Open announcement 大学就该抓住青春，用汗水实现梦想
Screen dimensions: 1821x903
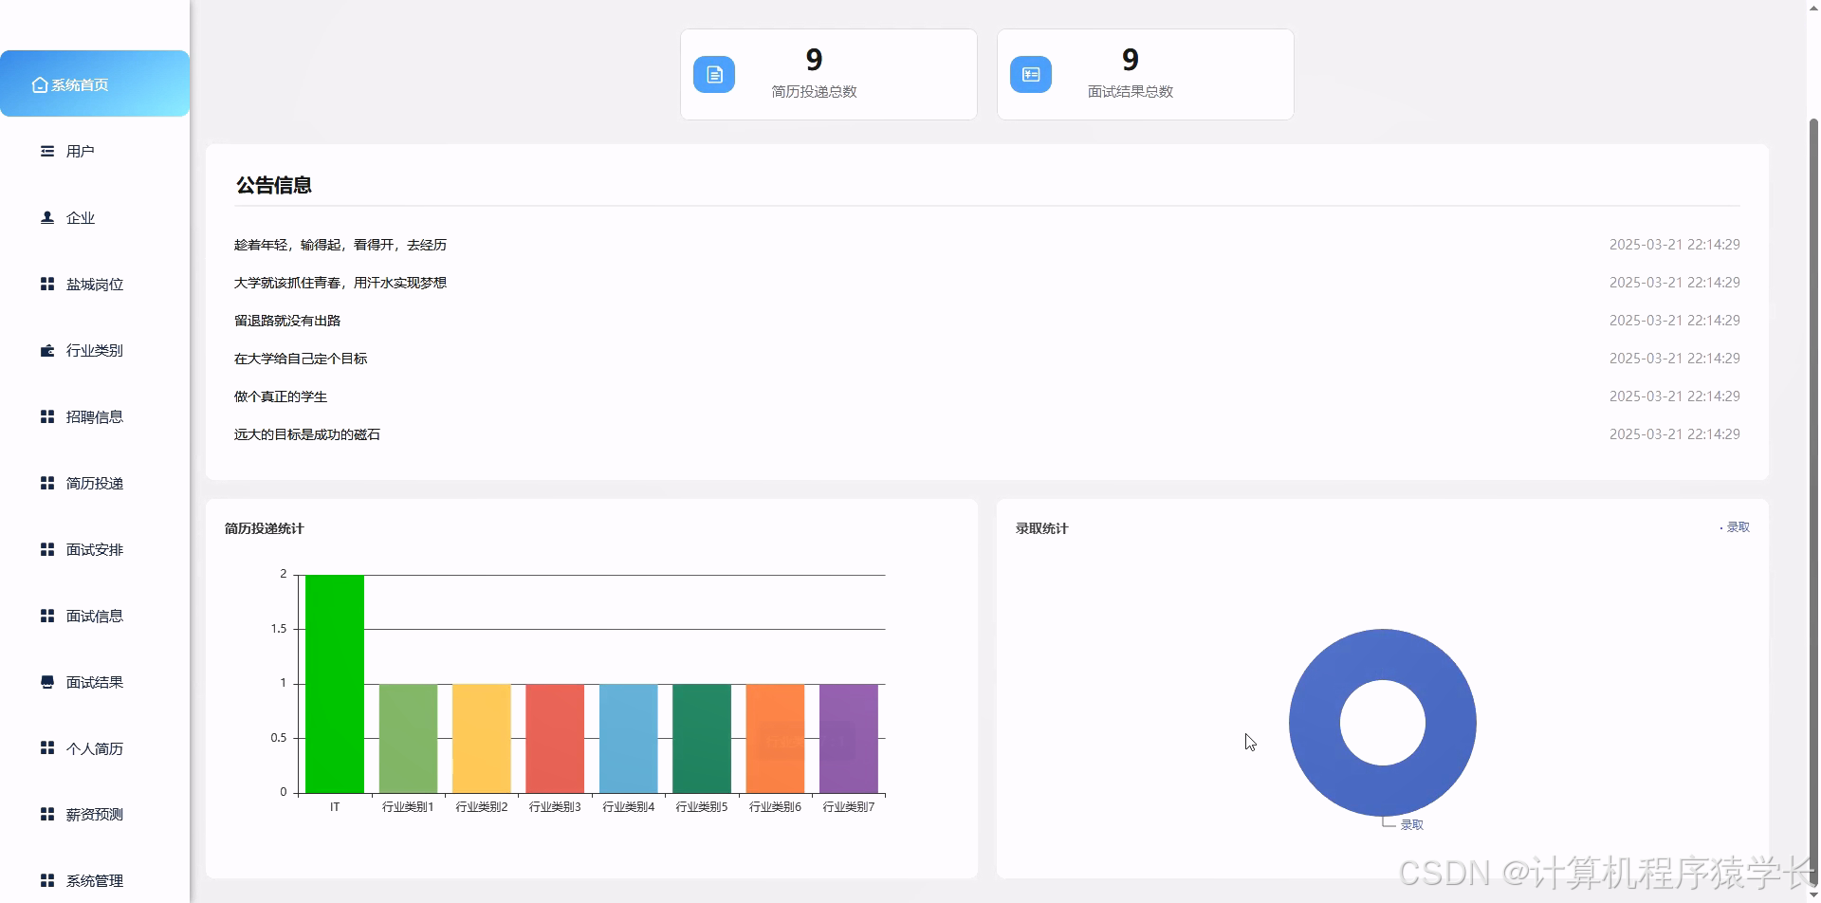coord(340,283)
